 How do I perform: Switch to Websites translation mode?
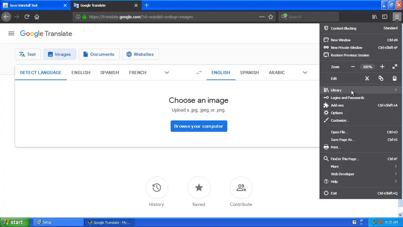[x=140, y=54]
